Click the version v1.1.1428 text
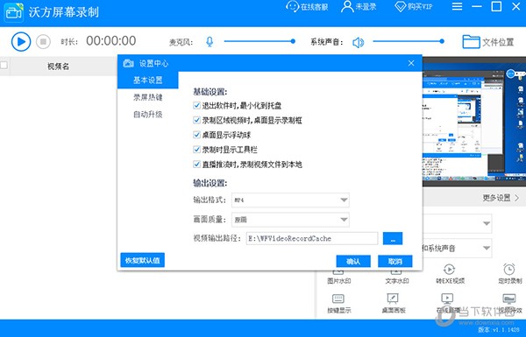526x337 pixels. pos(499,330)
